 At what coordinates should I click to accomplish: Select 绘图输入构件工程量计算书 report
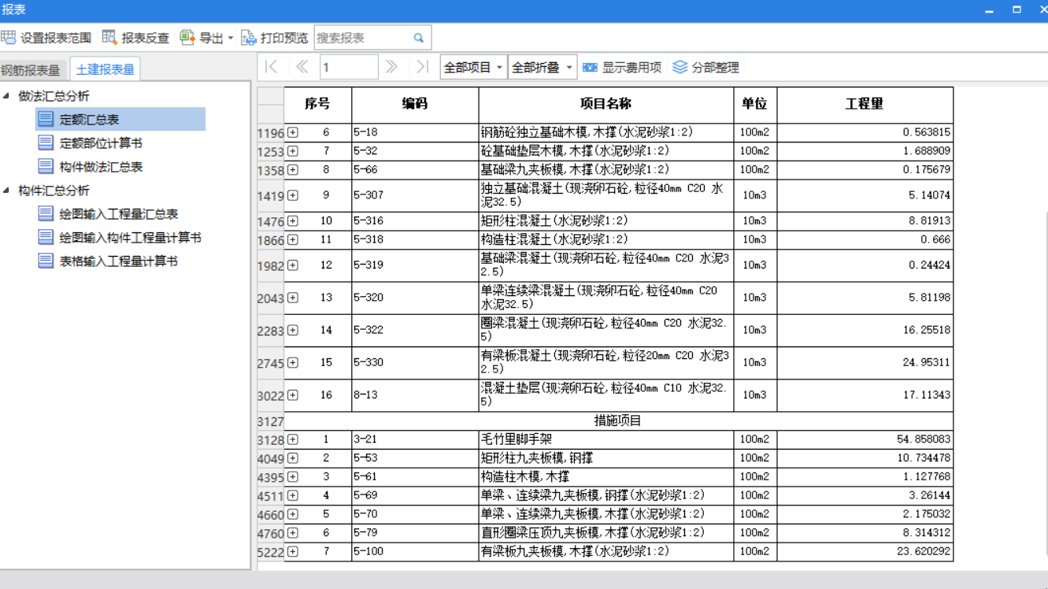click(120, 238)
